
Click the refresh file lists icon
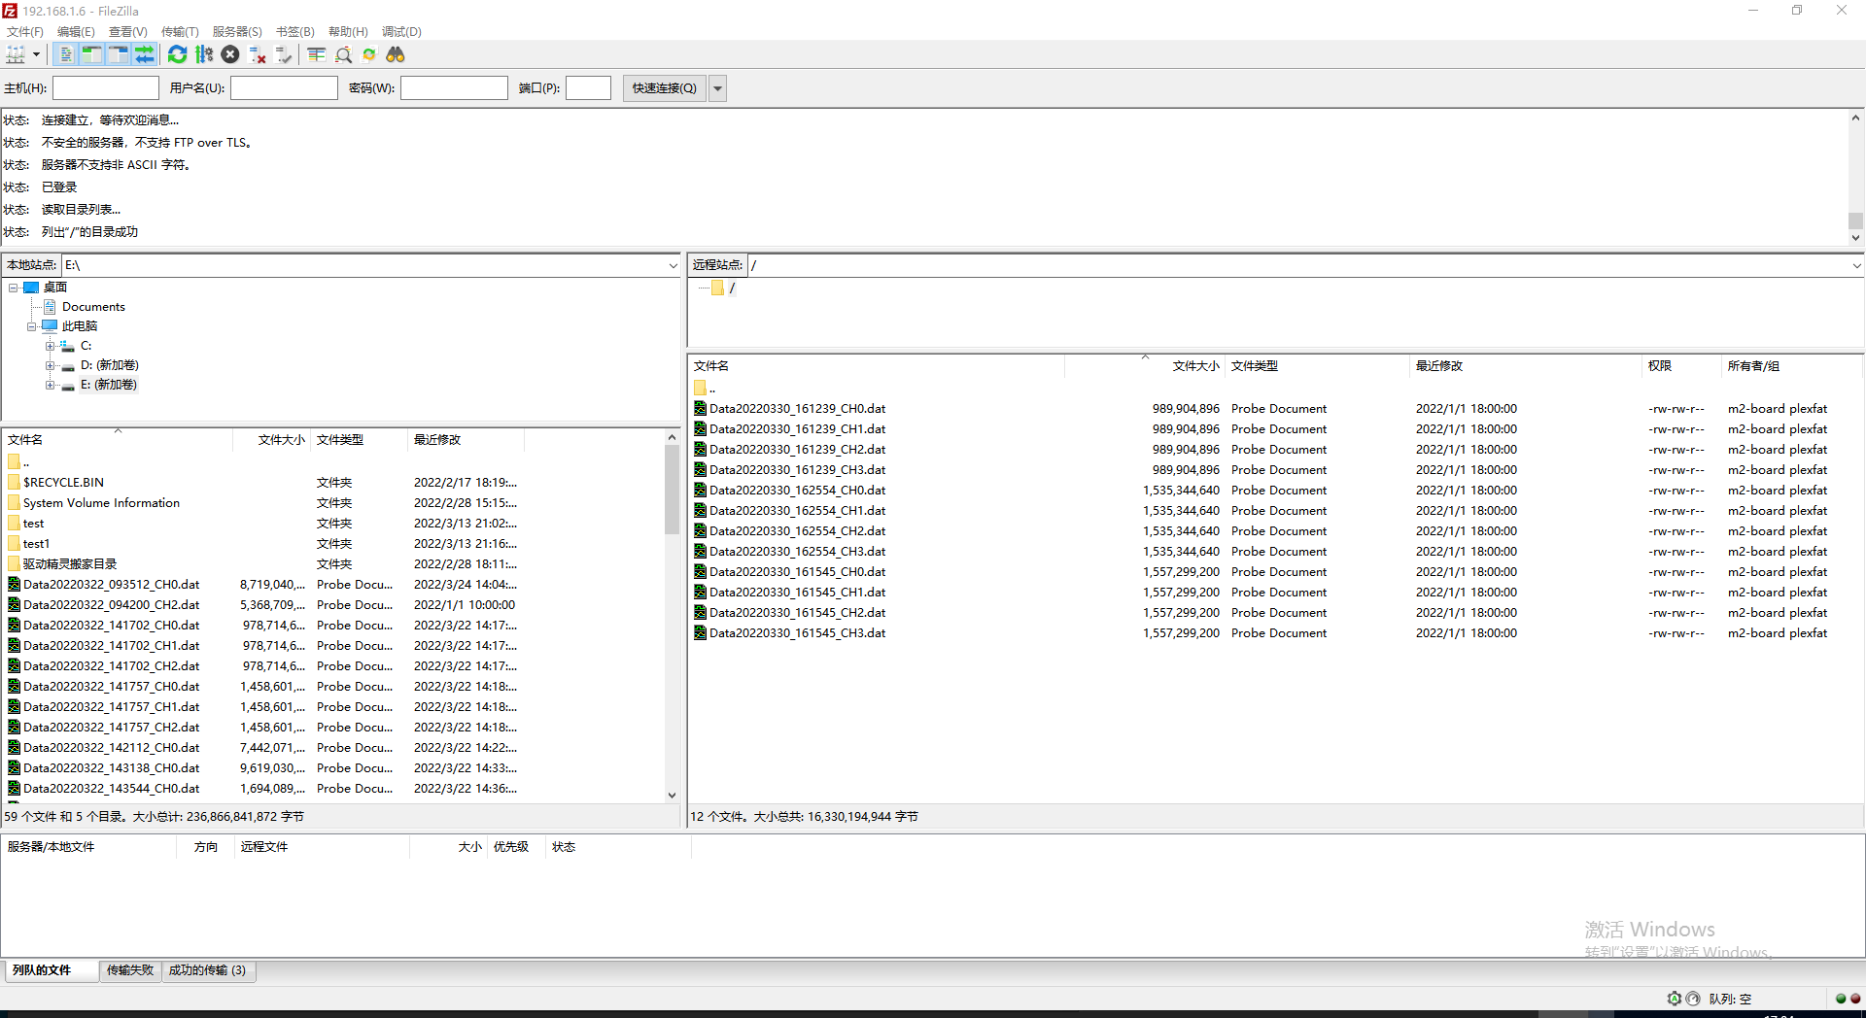pyautogui.click(x=177, y=55)
